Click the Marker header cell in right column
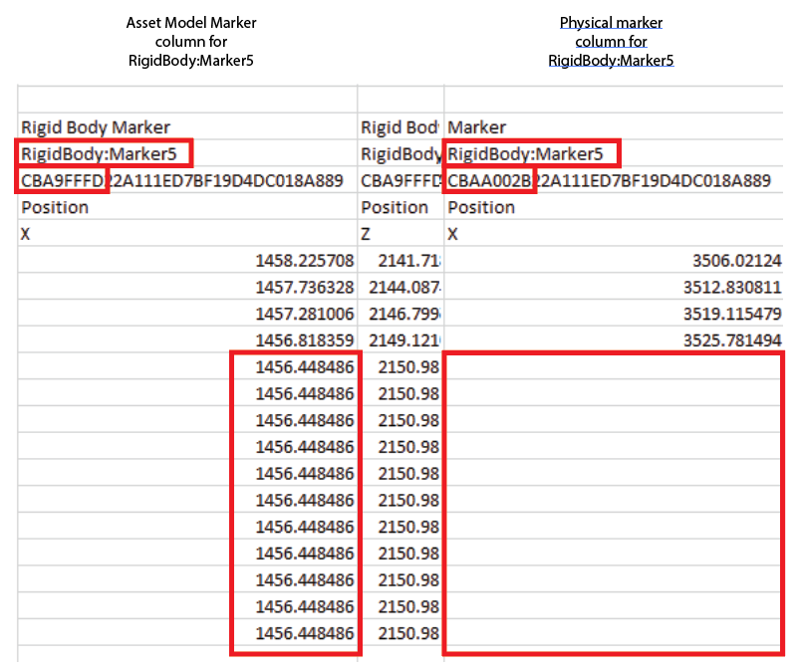800x670 pixels. click(476, 127)
